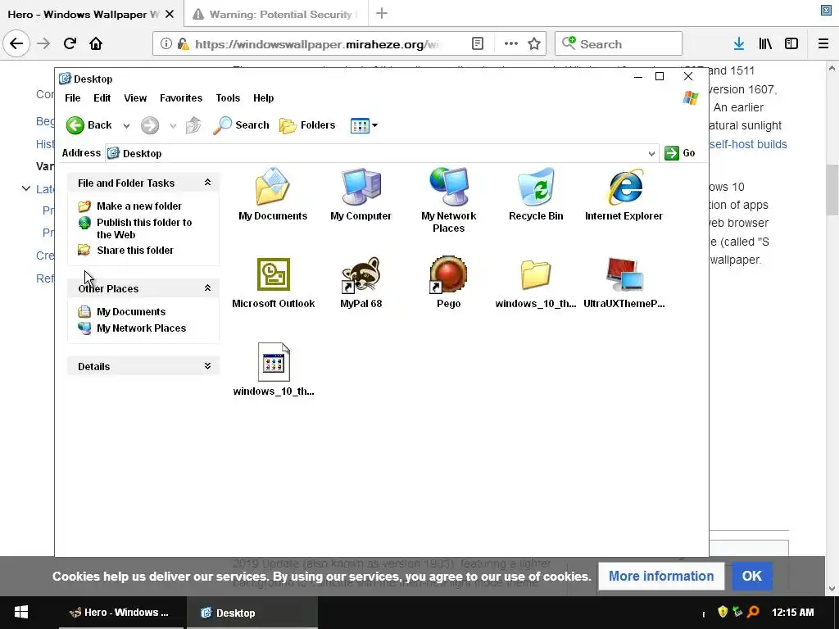Click Make a new folder

click(129, 206)
